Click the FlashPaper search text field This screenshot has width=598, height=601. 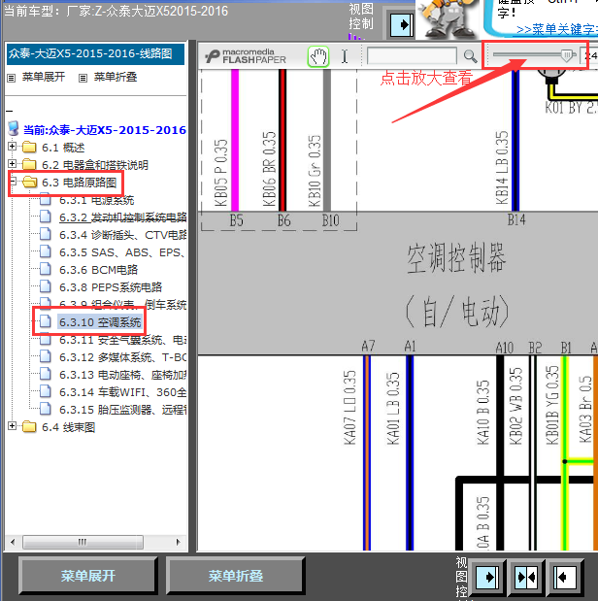[x=412, y=56]
